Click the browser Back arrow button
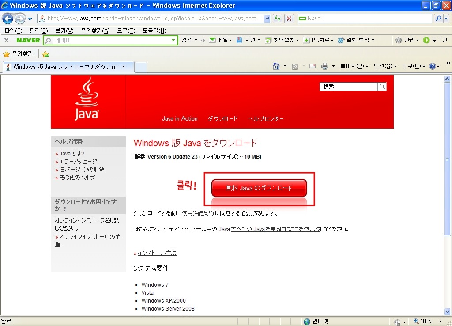The height and width of the screenshot is (326, 452). [x=8, y=19]
